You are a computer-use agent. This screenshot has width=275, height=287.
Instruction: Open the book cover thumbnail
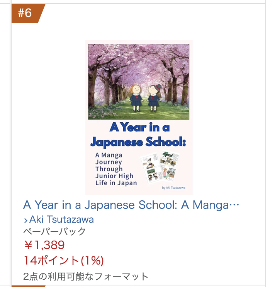tap(139, 117)
